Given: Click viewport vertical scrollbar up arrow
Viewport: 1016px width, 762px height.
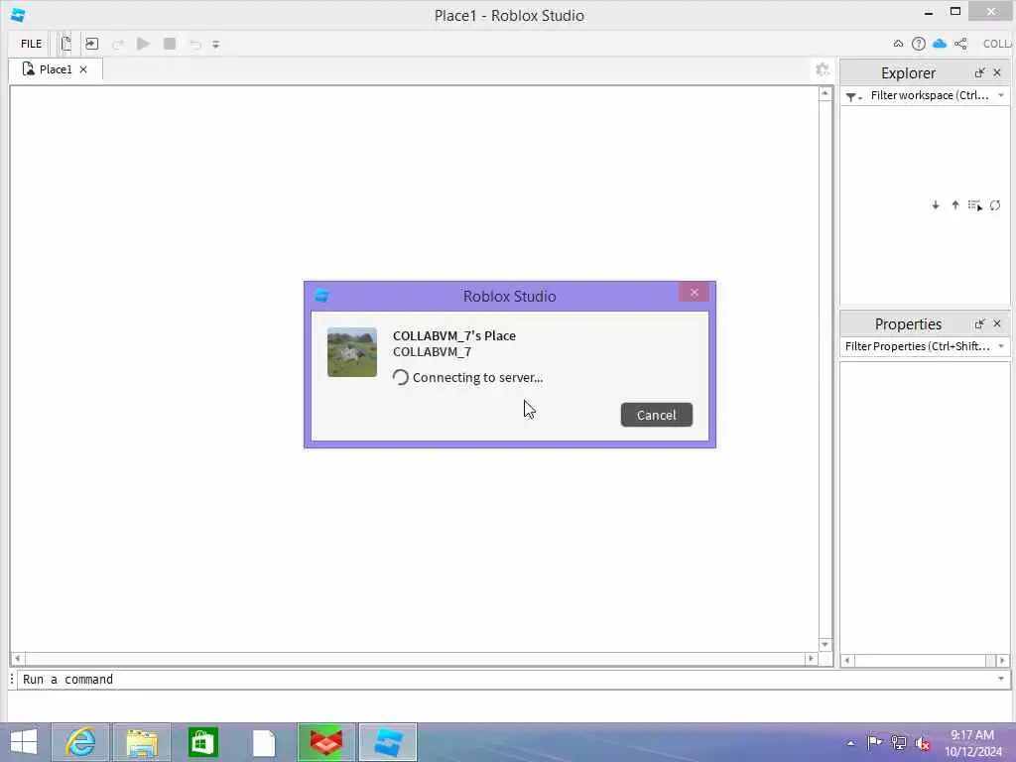Looking at the screenshot, I should point(825,94).
